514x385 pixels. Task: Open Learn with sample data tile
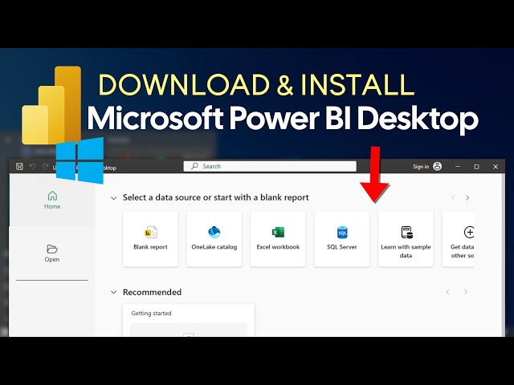(406, 239)
